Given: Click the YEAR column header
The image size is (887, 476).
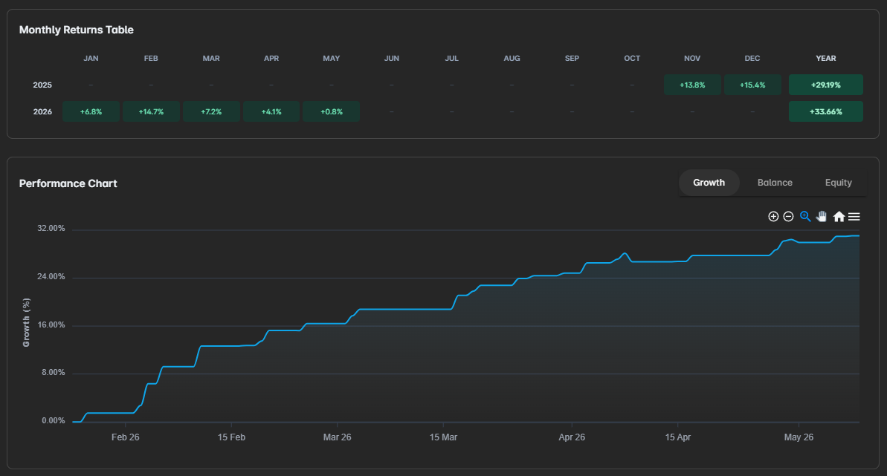Looking at the screenshot, I should tap(826, 58).
